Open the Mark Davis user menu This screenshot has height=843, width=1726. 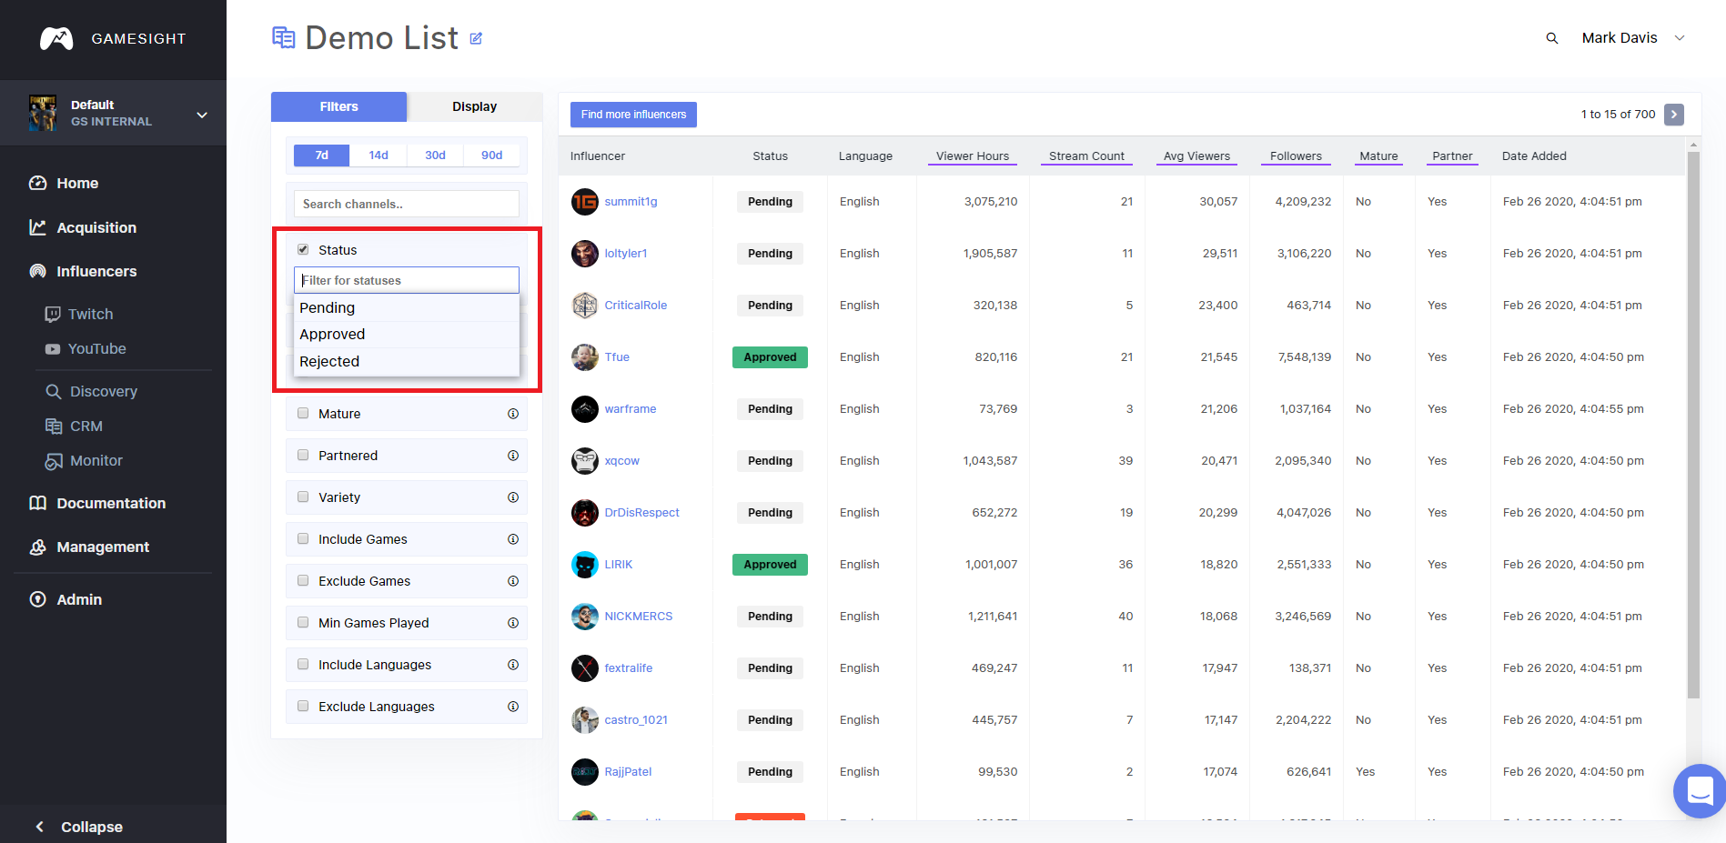(x=1633, y=38)
